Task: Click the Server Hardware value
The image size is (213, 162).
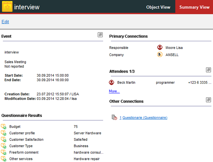Action: (x=87, y=133)
